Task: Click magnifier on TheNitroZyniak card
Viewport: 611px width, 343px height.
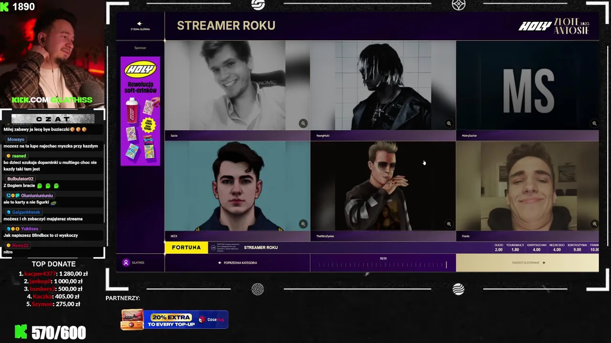Action: 449,224
